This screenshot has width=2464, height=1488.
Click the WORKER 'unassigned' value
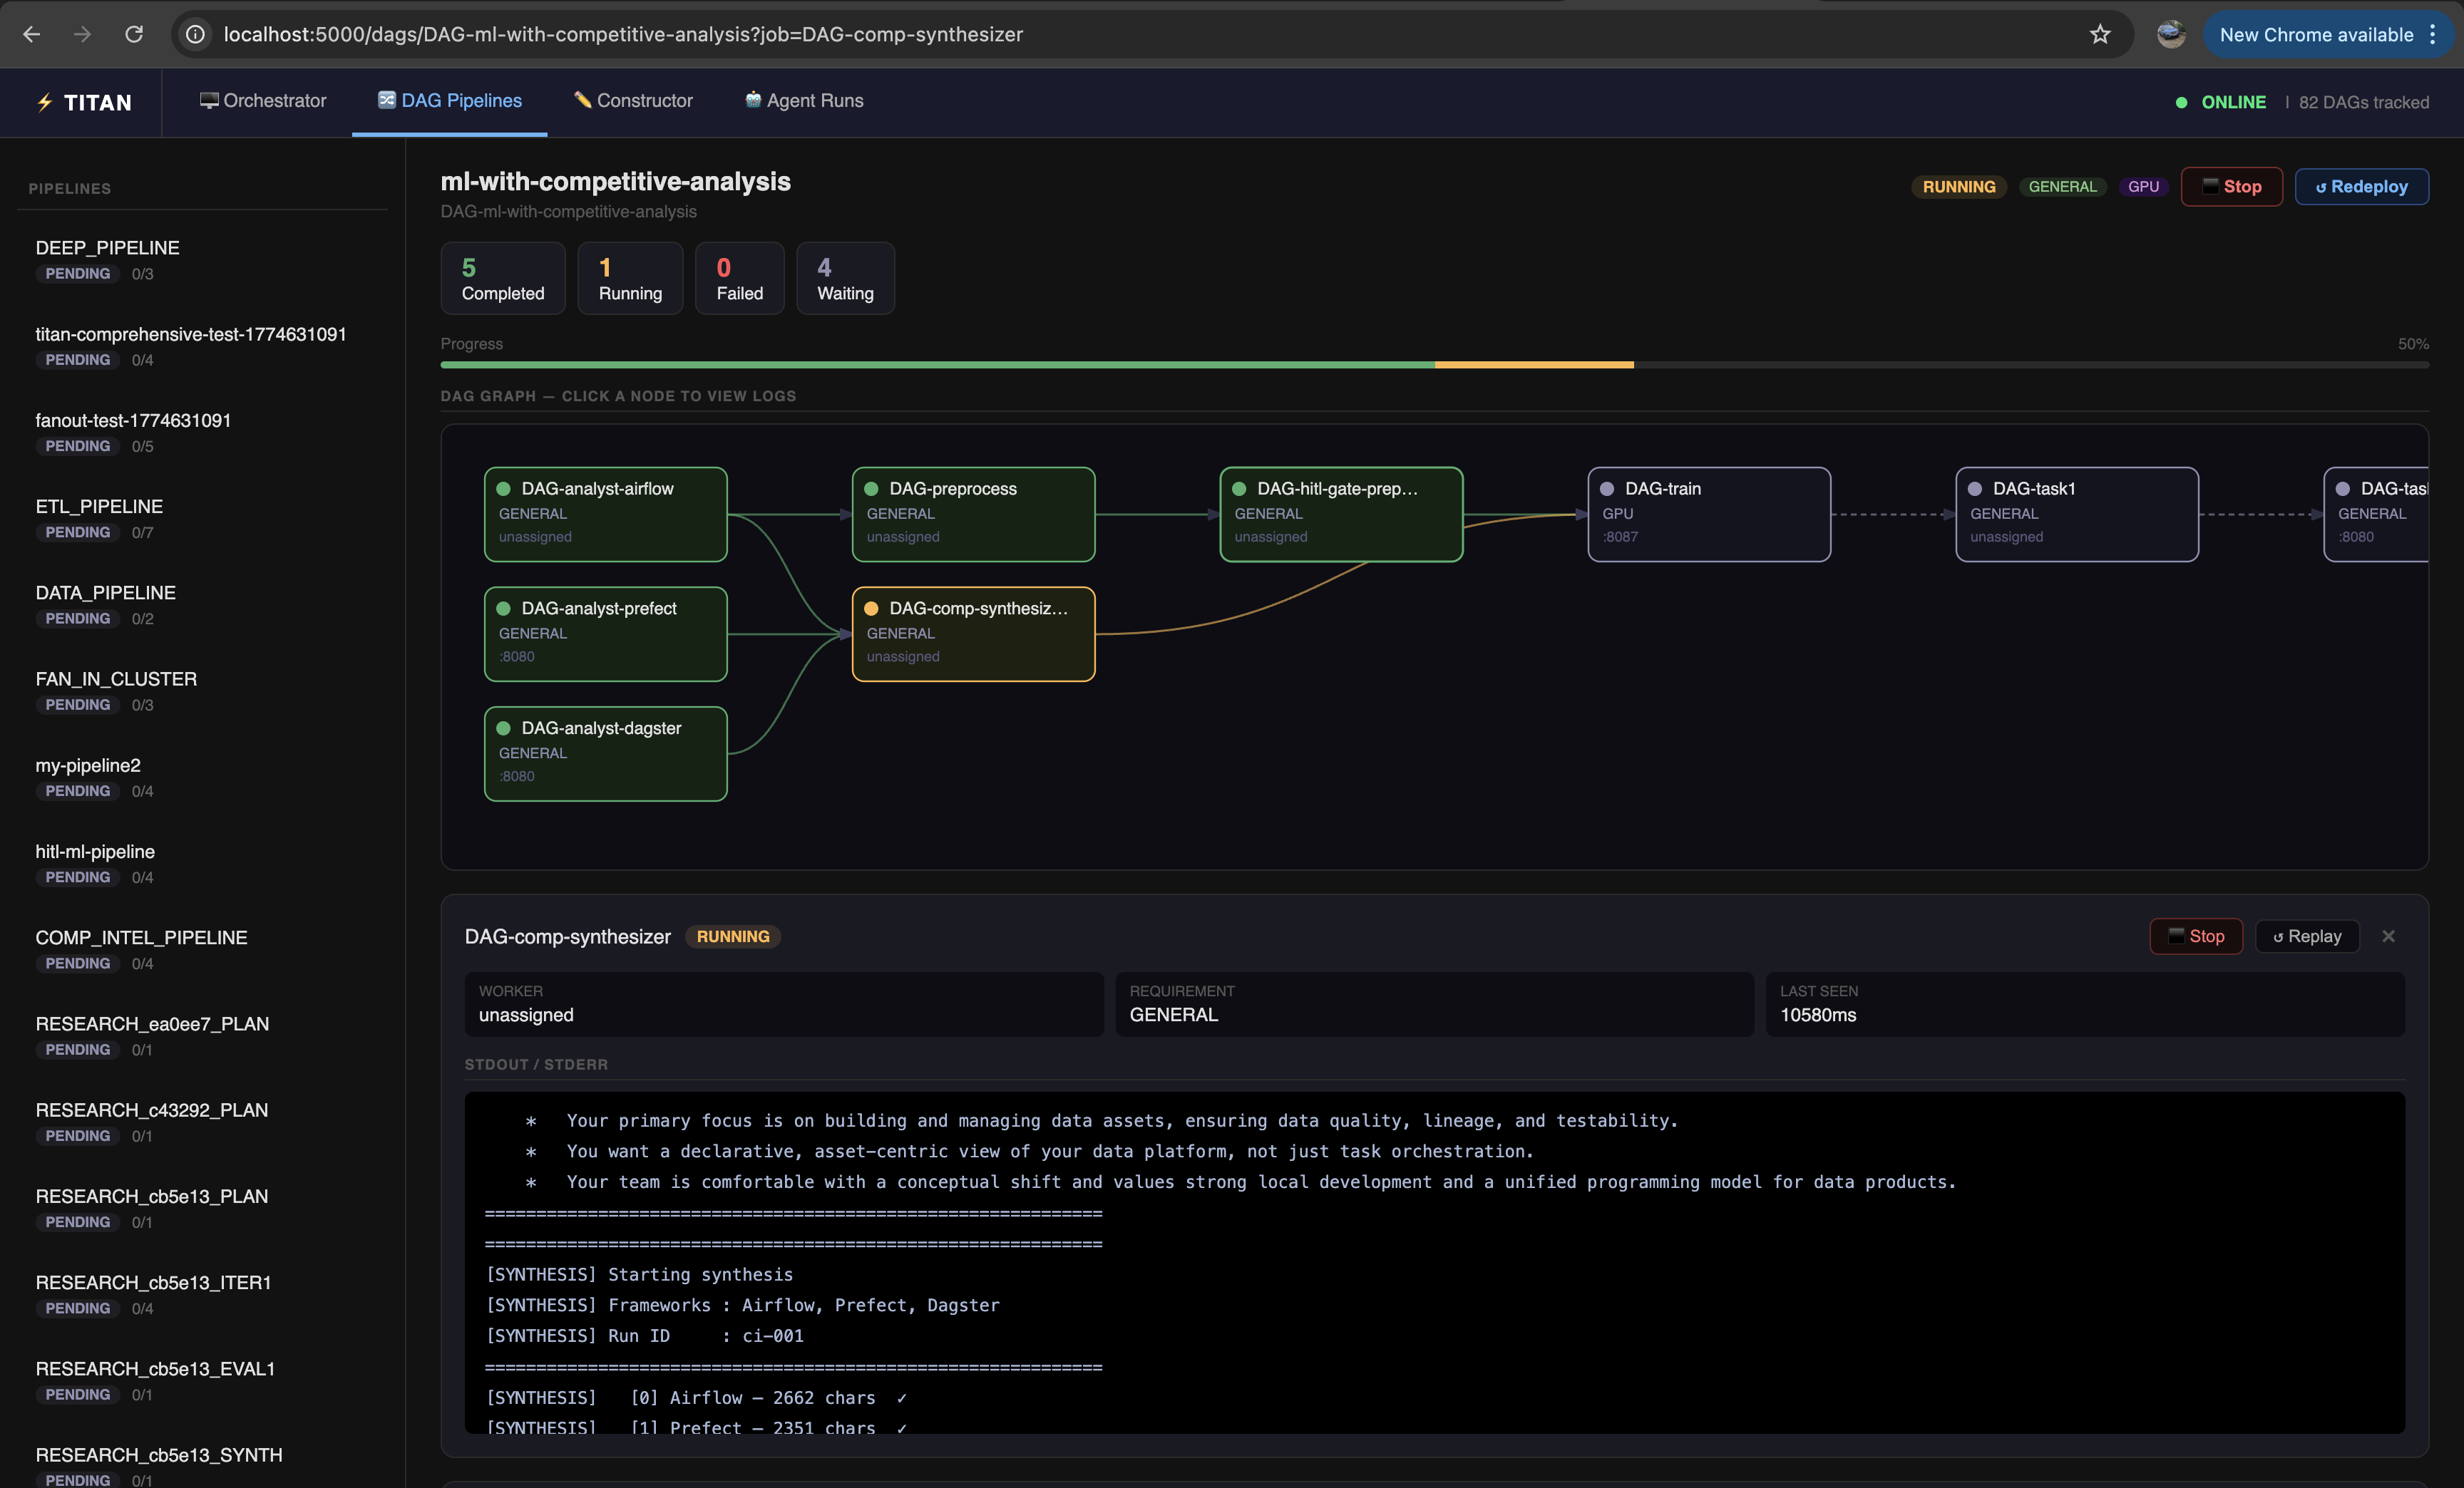pyautogui.click(x=526, y=1014)
